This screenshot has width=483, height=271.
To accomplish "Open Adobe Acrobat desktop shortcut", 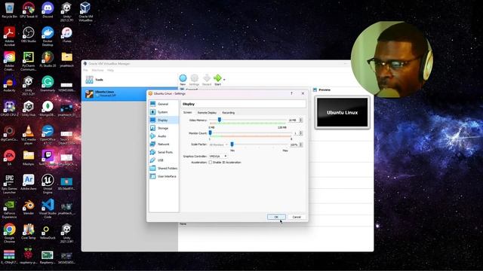I will [9, 36].
